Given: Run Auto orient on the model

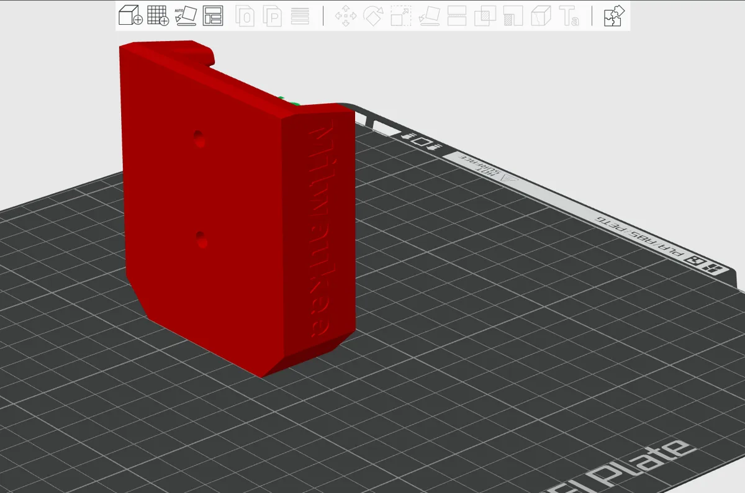Looking at the screenshot, I should click(x=185, y=16).
